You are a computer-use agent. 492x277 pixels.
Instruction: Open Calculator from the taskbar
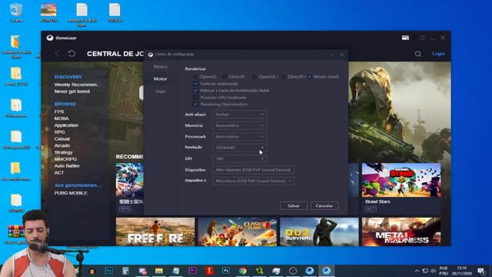(126, 271)
